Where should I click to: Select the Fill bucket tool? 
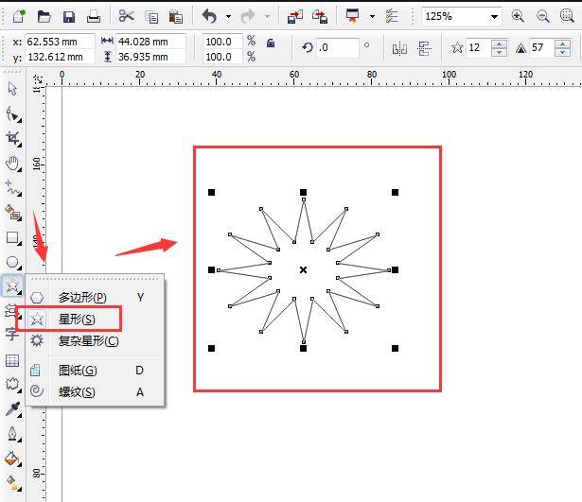[12, 459]
